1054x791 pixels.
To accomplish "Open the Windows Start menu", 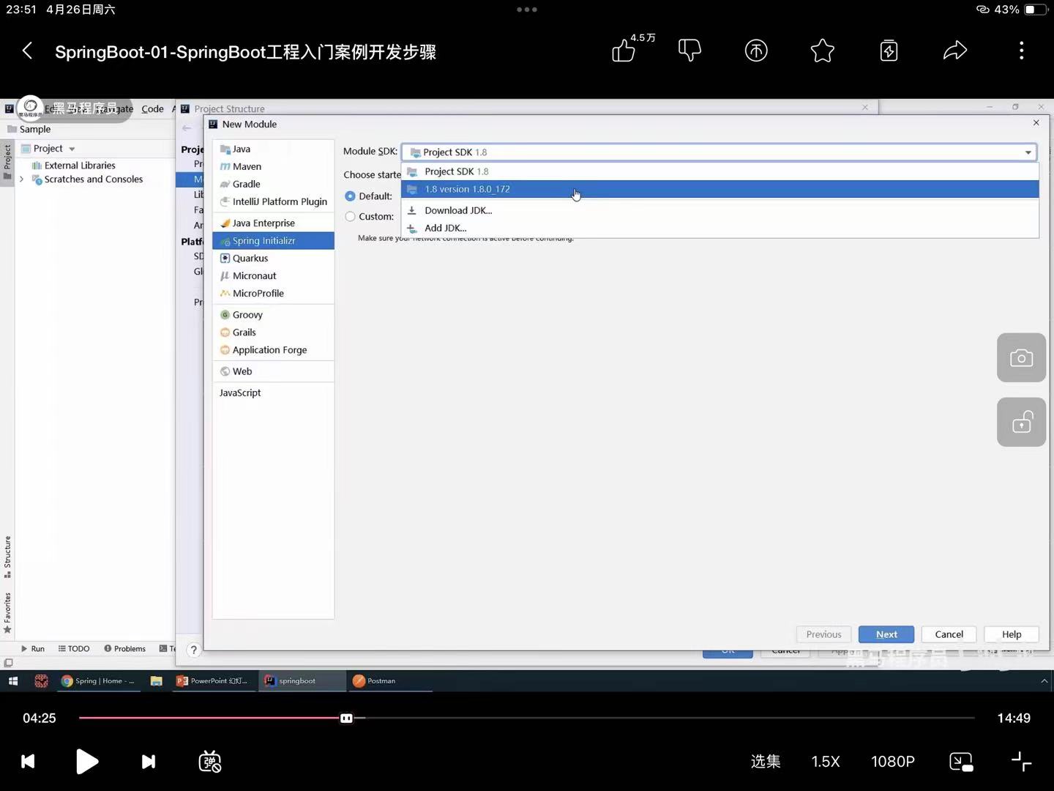I will click(x=13, y=681).
